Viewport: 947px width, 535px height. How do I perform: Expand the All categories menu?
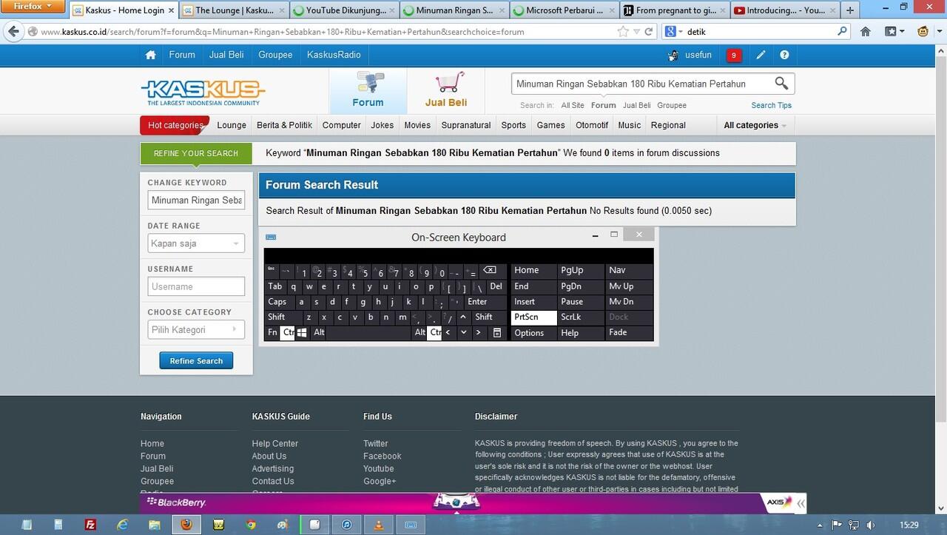pyautogui.click(x=755, y=125)
